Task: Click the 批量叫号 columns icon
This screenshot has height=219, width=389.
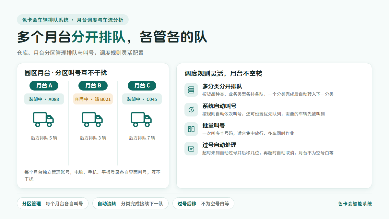Action: pos(191,129)
